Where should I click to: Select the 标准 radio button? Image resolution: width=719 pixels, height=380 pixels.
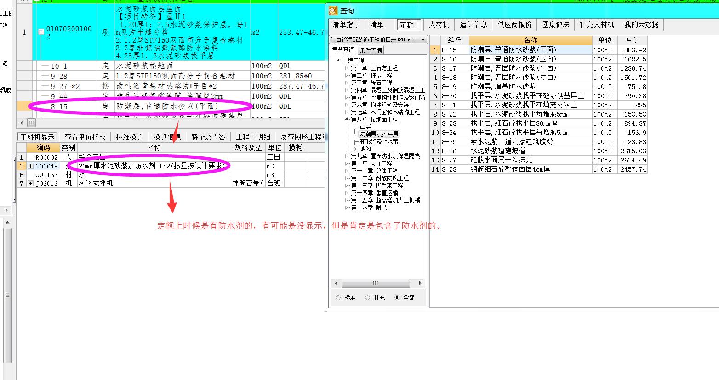(338, 297)
